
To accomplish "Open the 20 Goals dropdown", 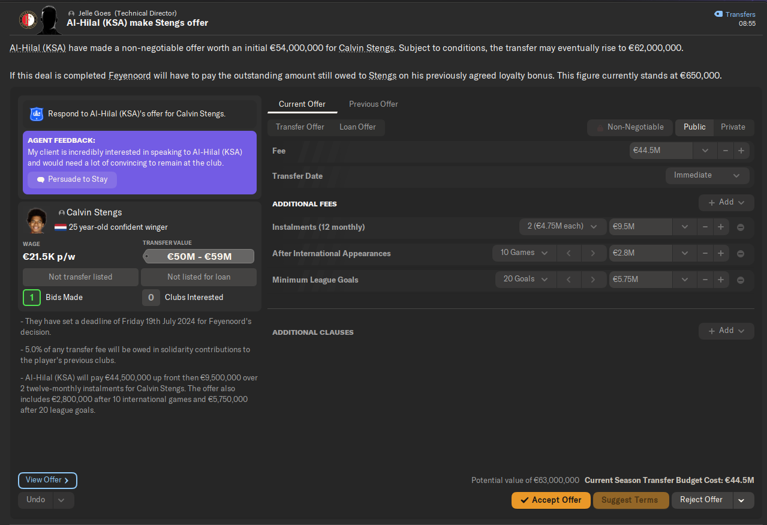I will pos(525,280).
